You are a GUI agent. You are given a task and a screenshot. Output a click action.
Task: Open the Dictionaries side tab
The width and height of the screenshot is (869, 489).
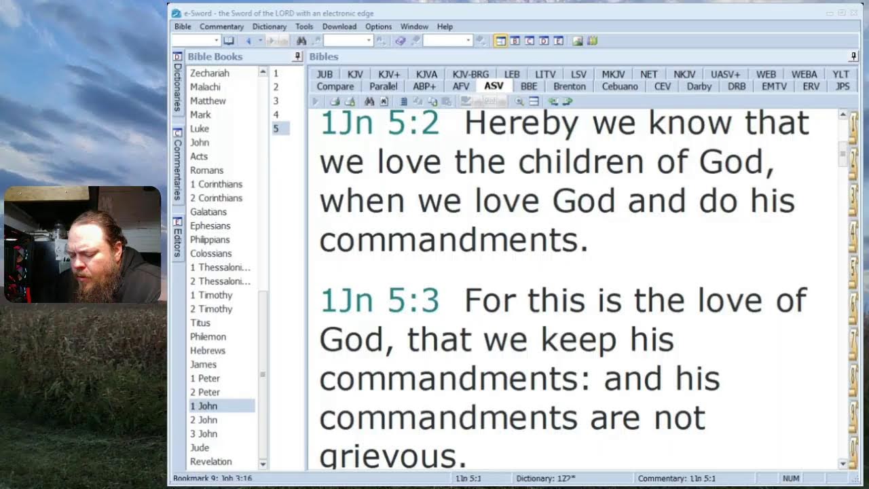tap(177, 81)
